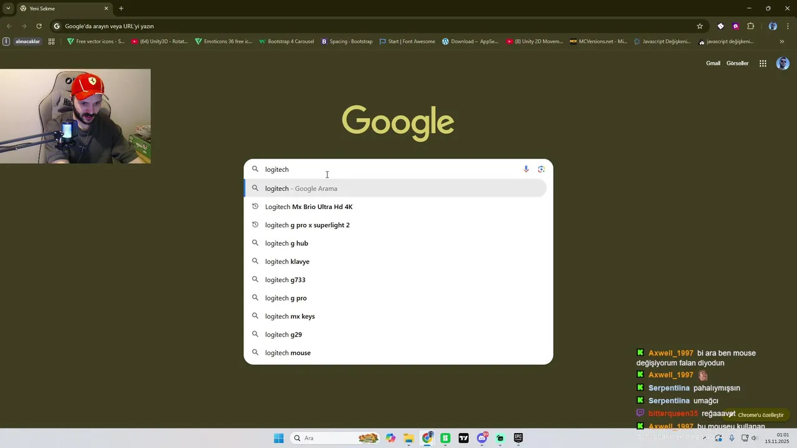Screen dimensions: 797x448
Task: Pick the logitech g hub suggestion
Action: (x=395, y=243)
